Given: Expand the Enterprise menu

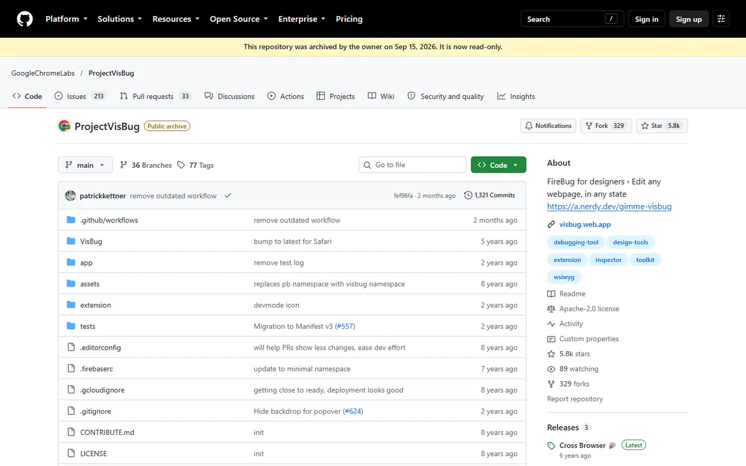Looking at the screenshot, I should point(302,19).
